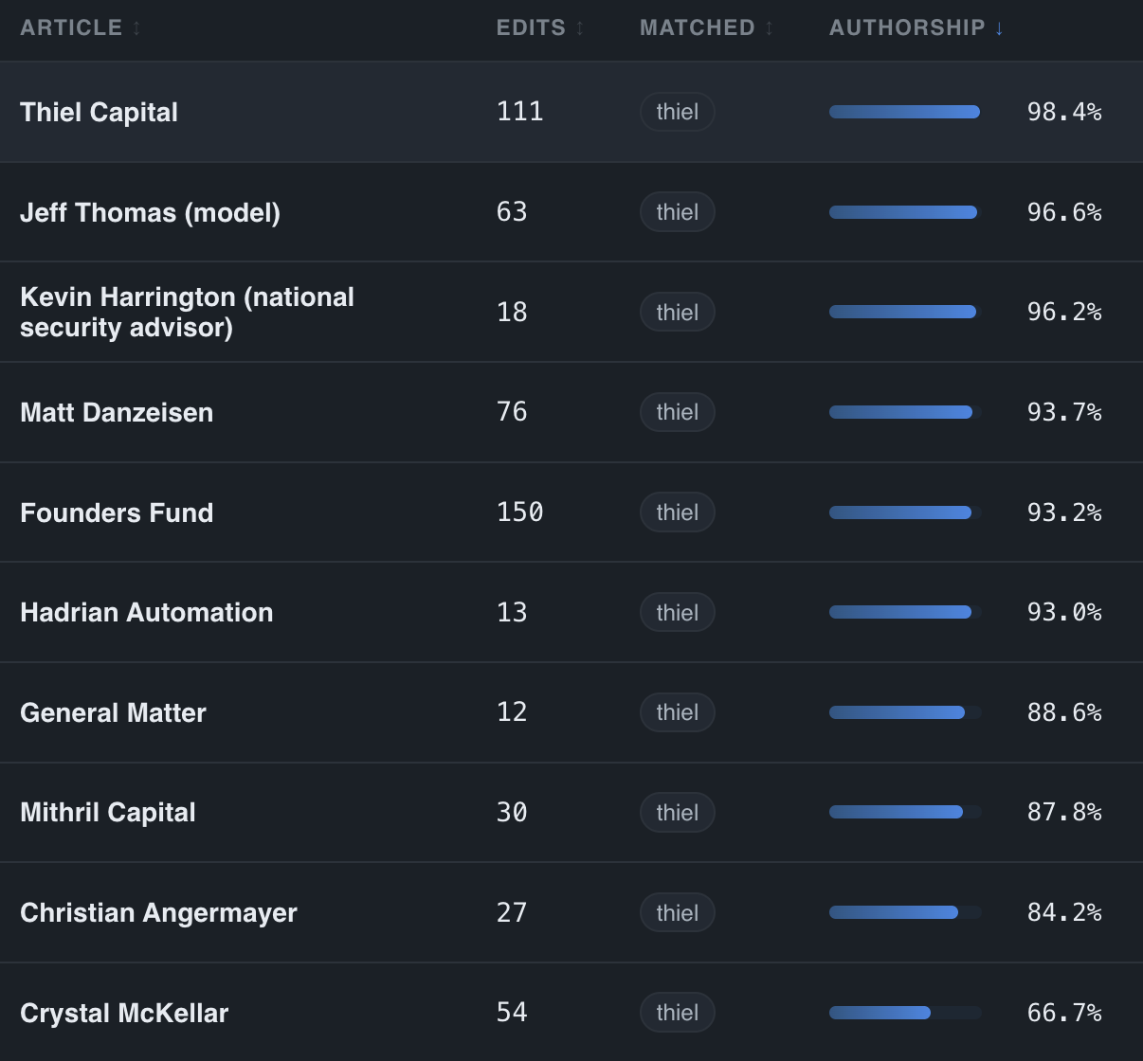Click the thiel tag in Thiel Capital row
This screenshot has height=1061, width=1143.
point(678,112)
